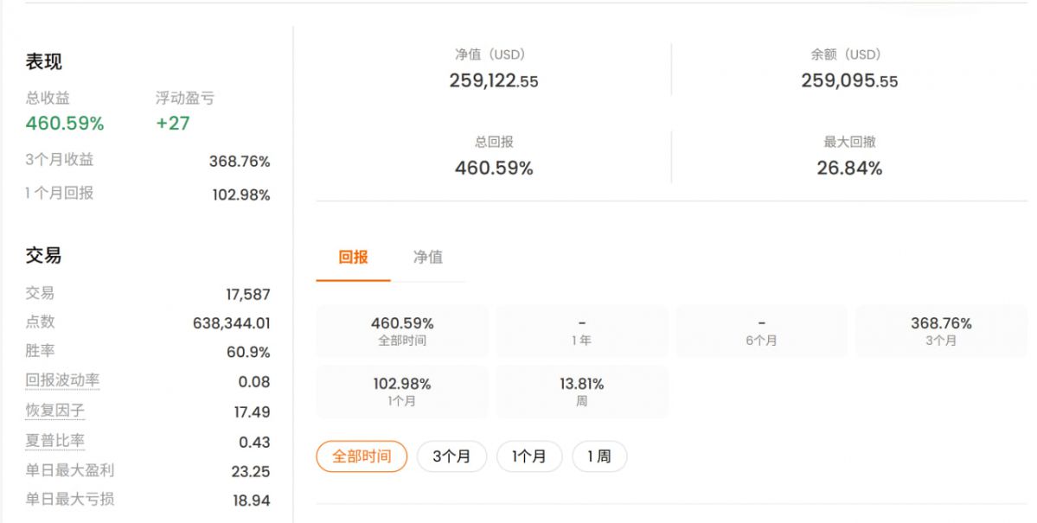Viewport: 1037px width, 523px height.
Task: Open the 1年 return card
Action: pos(582,330)
